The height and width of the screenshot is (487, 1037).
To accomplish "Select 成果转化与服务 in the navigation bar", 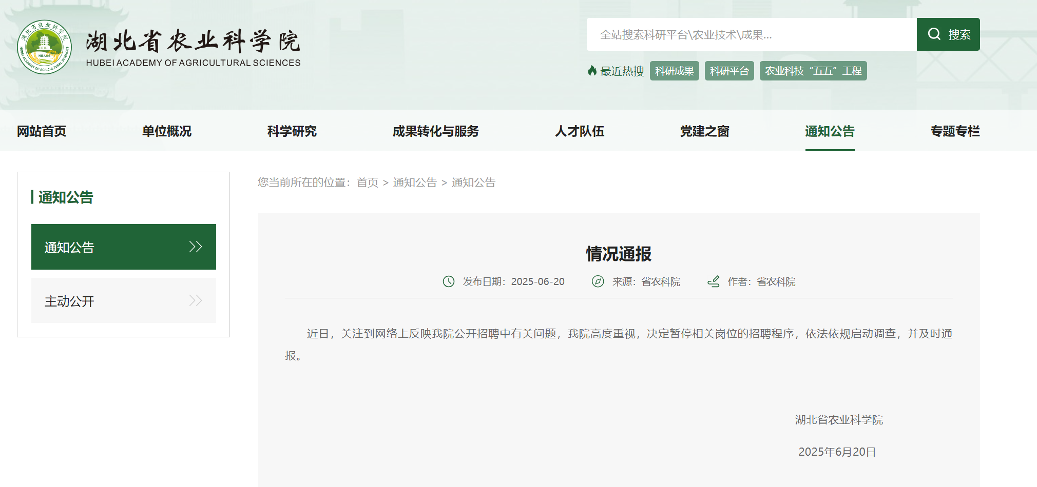I will (x=435, y=131).
